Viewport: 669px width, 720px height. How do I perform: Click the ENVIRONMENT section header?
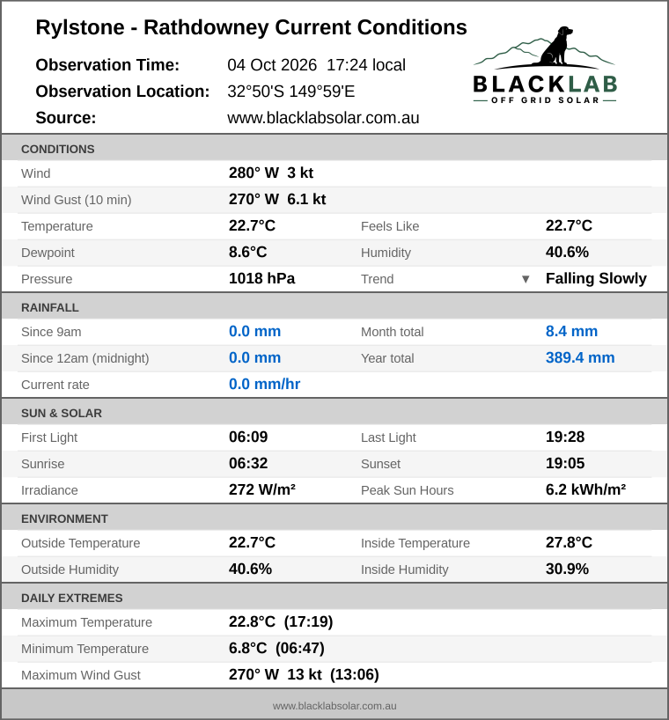click(x=334, y=518)
